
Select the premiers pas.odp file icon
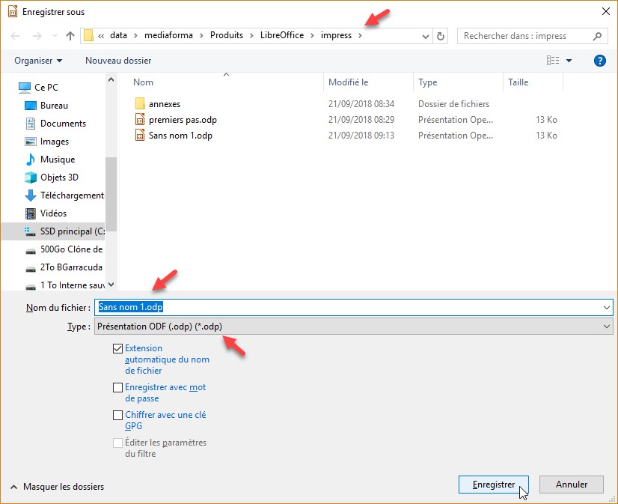pyautogui.click(x=140, y=120)
